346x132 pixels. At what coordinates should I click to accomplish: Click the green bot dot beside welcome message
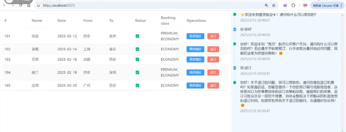[235, 14]
